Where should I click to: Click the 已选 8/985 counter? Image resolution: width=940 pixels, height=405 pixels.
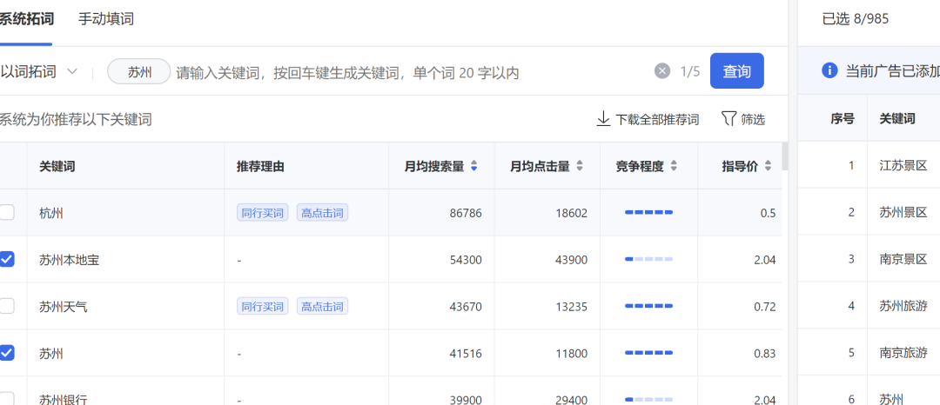click(x=856, y=19)
